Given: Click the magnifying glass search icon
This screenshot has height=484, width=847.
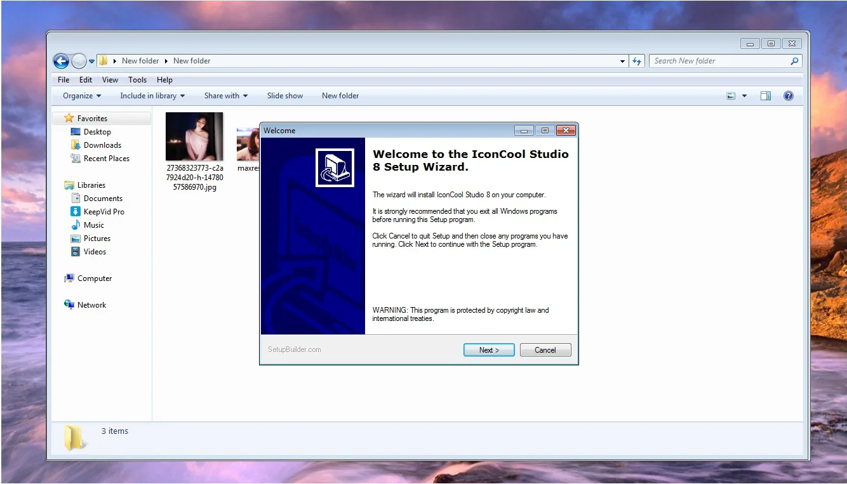Looking at the screenshot, I should click(794, 61).
